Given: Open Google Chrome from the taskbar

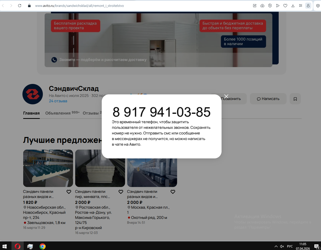Looking at the screenshot, I should [43, 246].
